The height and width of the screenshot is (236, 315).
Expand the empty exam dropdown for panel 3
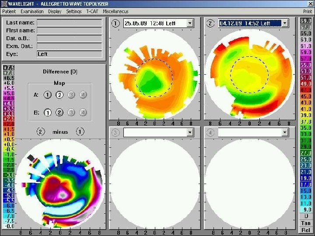[190, 132]
